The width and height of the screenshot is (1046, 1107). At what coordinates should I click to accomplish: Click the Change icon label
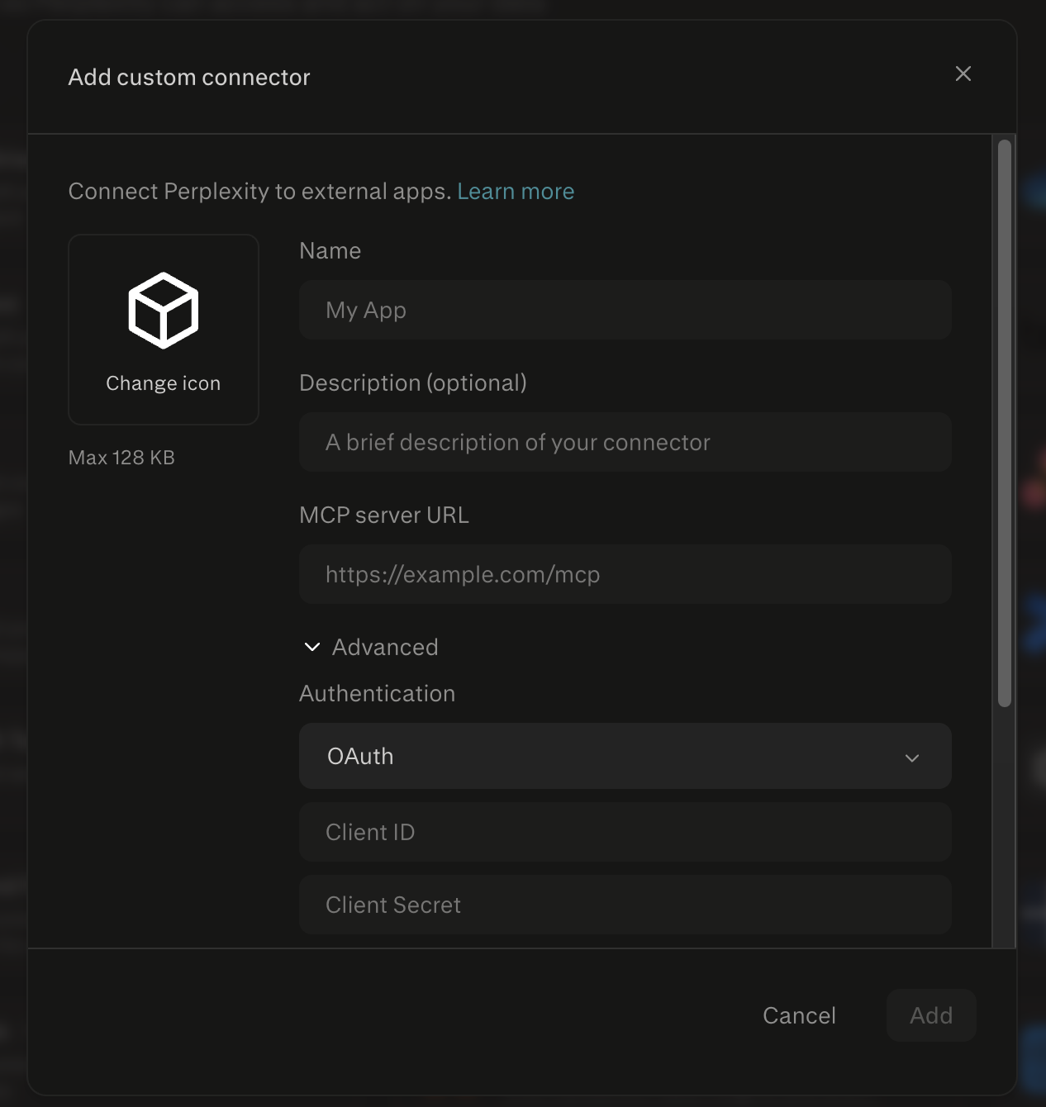pyautogui.click(x=164, y=383)
